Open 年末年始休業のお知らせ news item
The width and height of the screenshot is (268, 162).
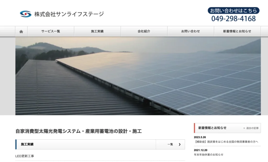click(209, 155)
